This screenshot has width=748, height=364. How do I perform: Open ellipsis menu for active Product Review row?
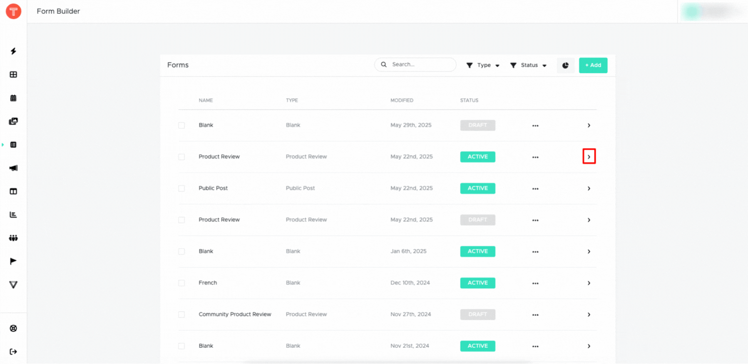535,157
